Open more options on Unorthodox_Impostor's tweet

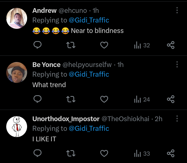pyautogui.click(x=177, y=119)
